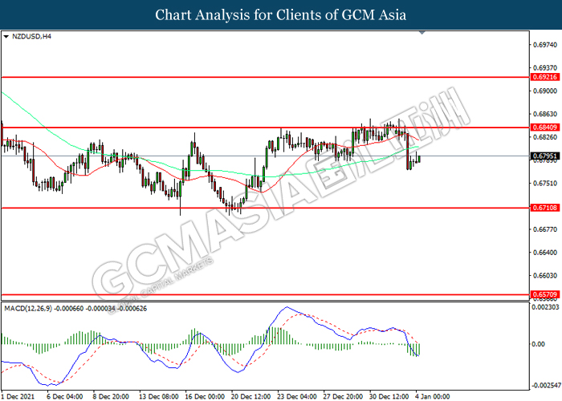Click the MACD zero level 0.00 label

point(539,344)
